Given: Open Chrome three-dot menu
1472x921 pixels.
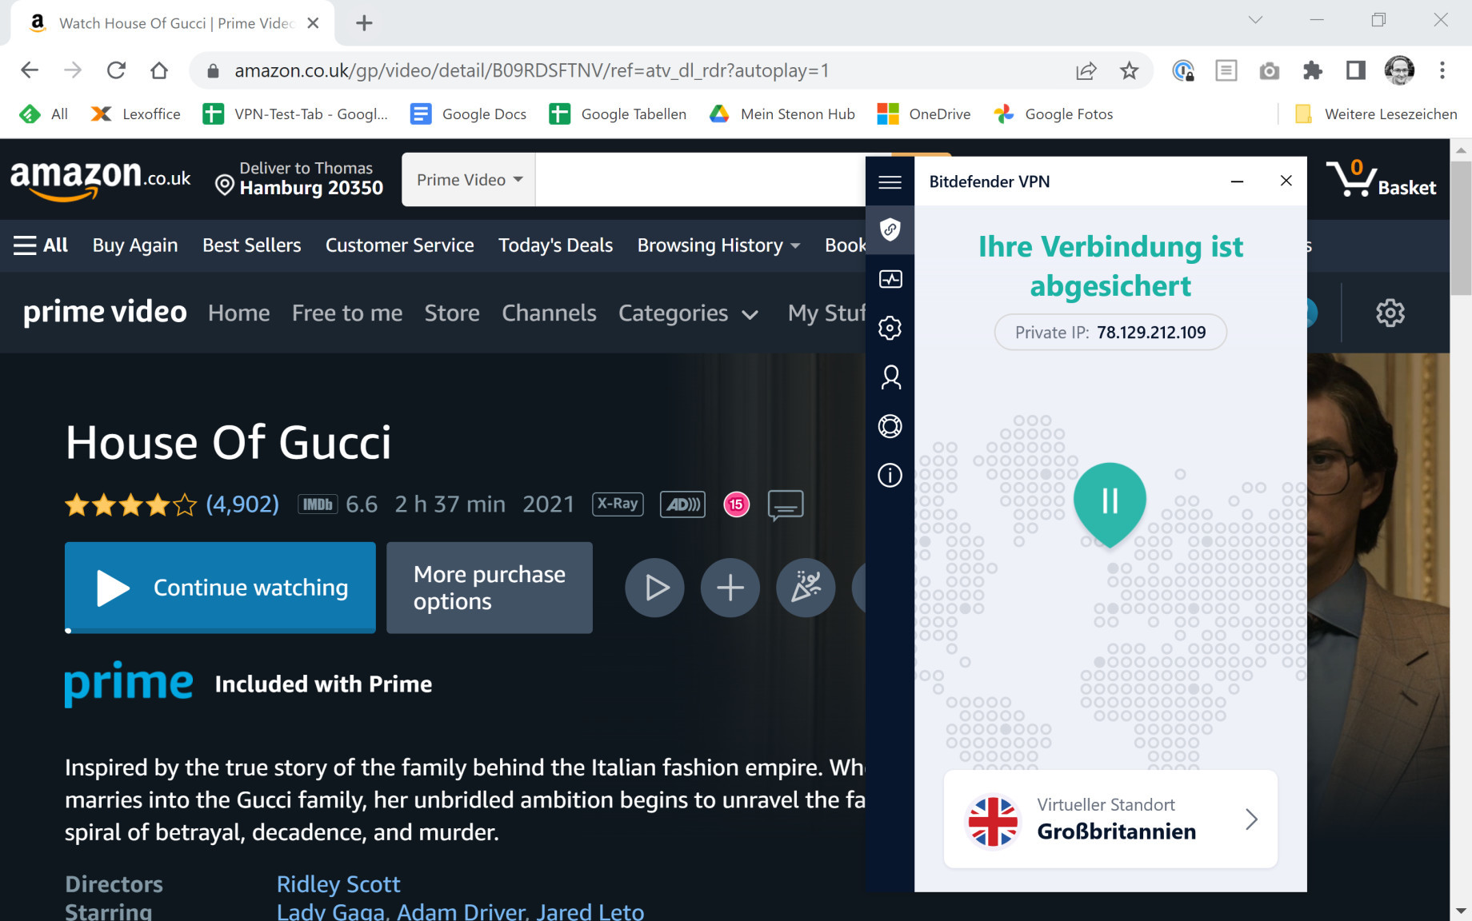Looking at the screenshot, I should (1442, 71).
